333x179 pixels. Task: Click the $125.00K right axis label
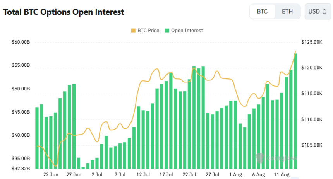(312, 42)
